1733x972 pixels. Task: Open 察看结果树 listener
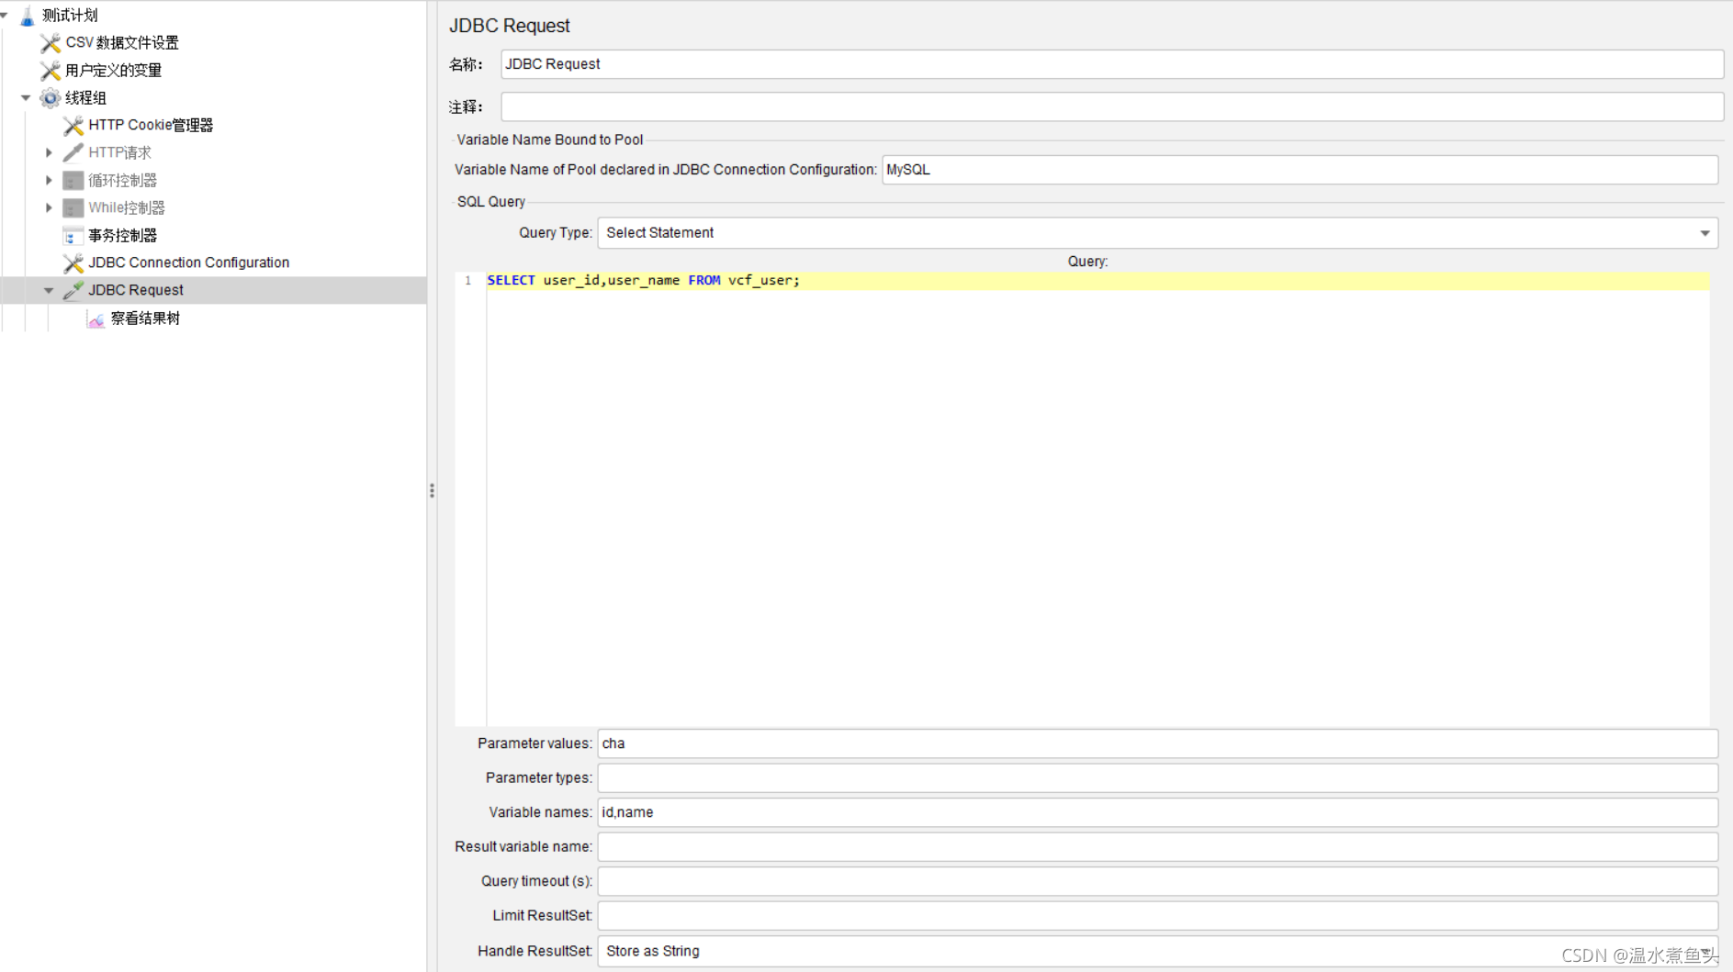click(145, 318)
